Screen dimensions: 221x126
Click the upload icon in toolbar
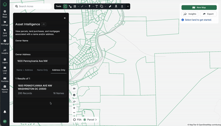pos(122,6)
